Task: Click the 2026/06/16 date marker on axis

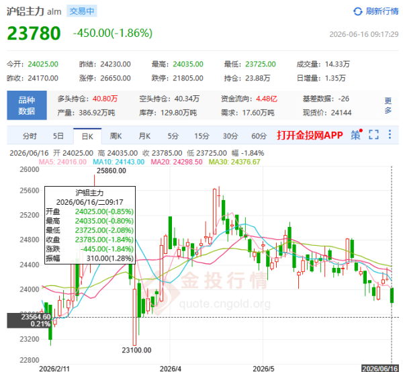Action: [x=380, y=369]
